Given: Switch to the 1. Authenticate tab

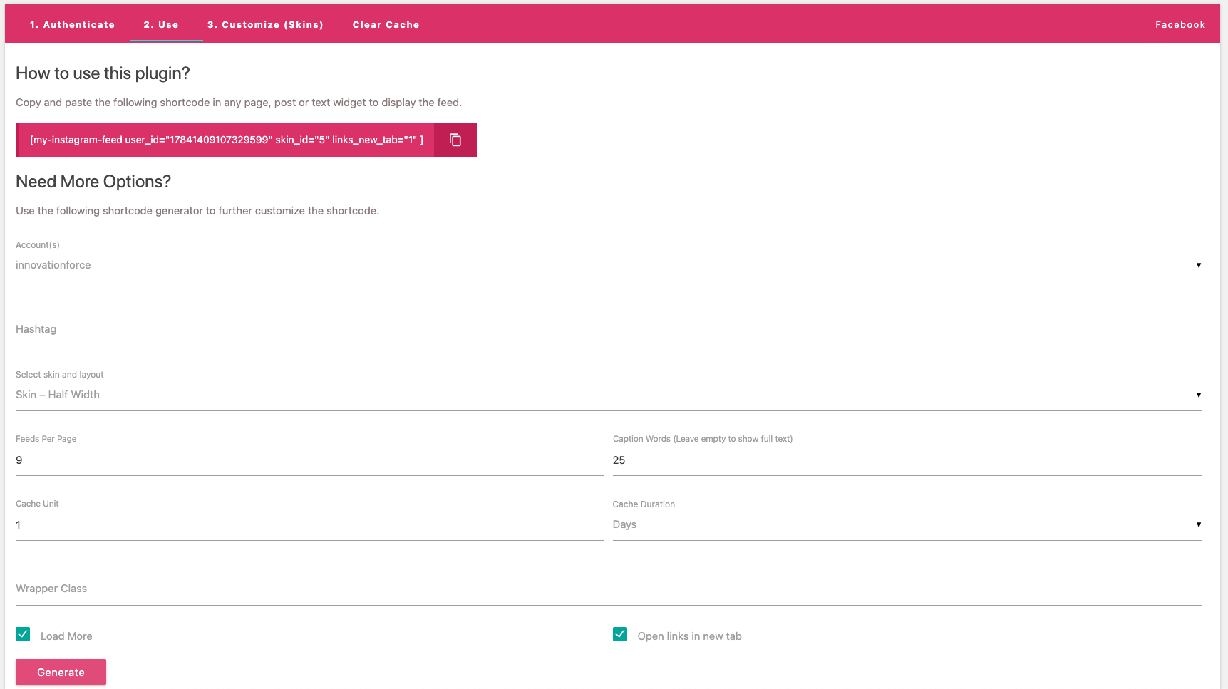Looking at the screenshot, I should [x=72, y=24].
